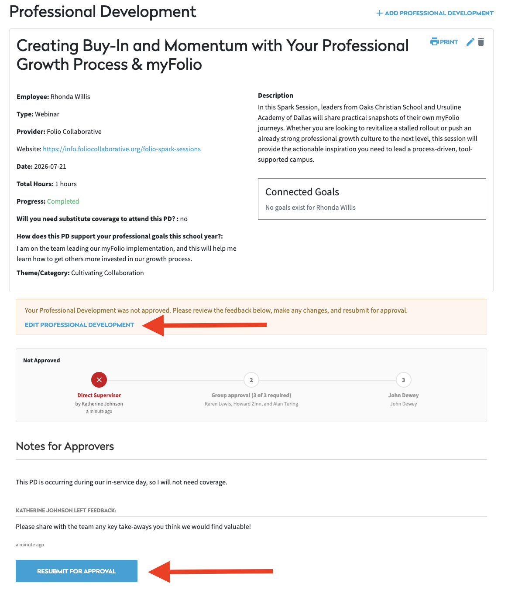
Task: Click the red X Direct Supervisor step
Action: click(99, 380)
